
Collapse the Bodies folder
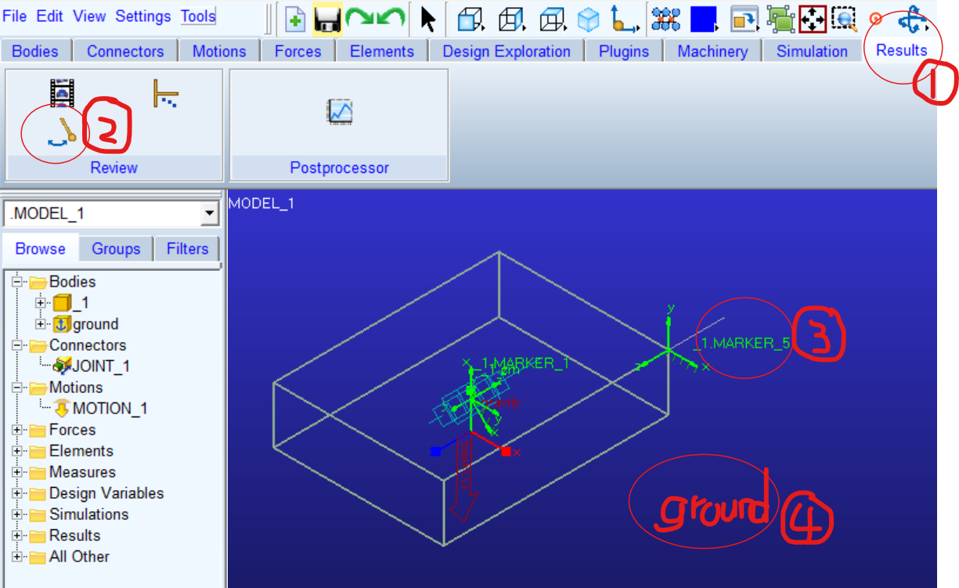click(17, 282)
